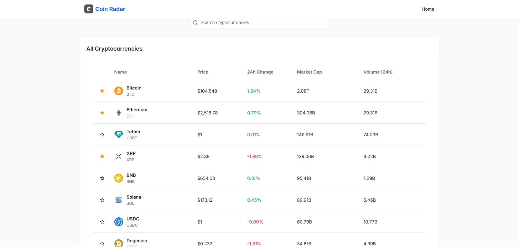Click Tether volume 74.03B
Viewport: 519px width, 247px height.
coord(371,135)
